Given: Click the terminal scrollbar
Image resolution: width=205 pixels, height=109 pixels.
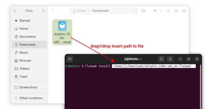Looking at the screenshot, I should coord(201,87).
